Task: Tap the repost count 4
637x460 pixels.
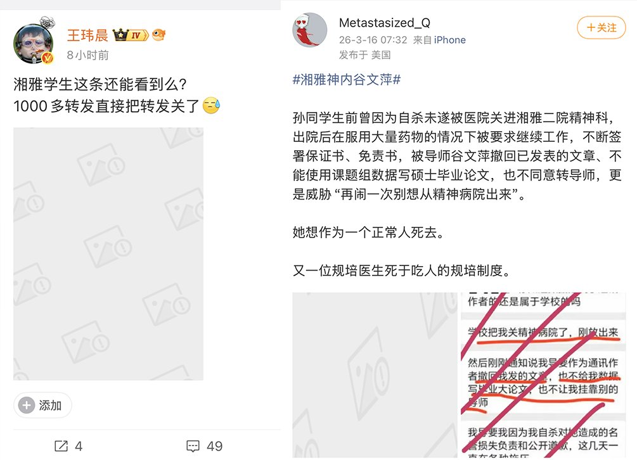Action: point(79,446)
